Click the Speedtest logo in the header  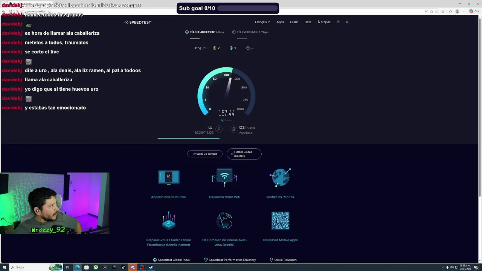[138, 22]
